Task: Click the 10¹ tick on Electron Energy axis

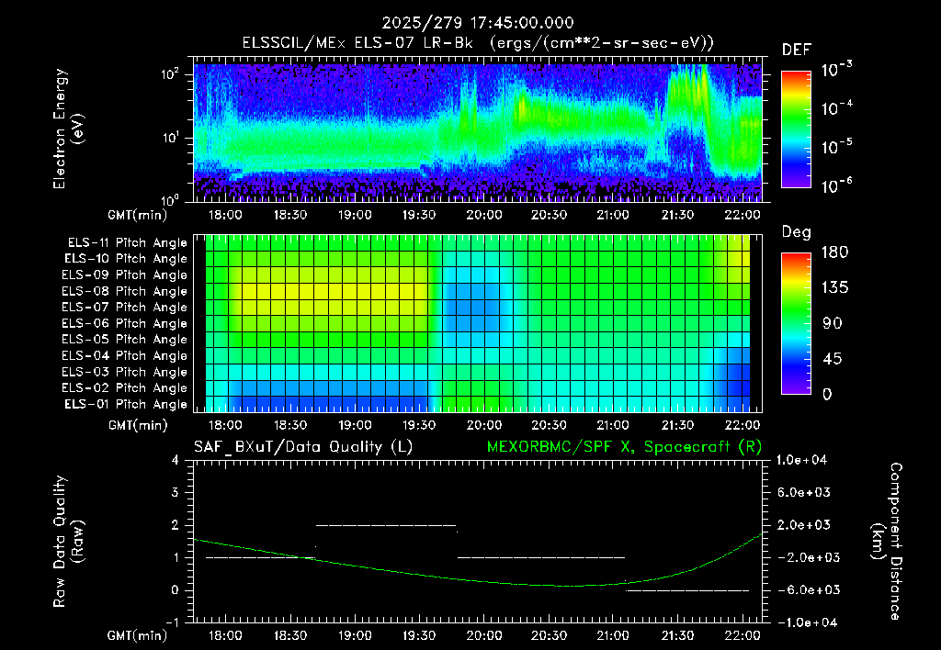Action: click(x=171, y=138)
